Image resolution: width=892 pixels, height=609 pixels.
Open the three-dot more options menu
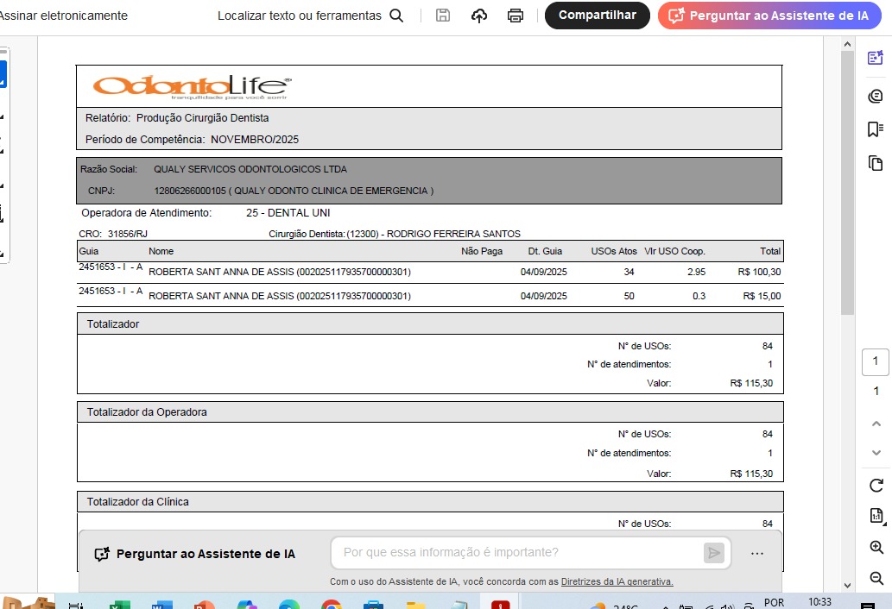tap(757, 554)
